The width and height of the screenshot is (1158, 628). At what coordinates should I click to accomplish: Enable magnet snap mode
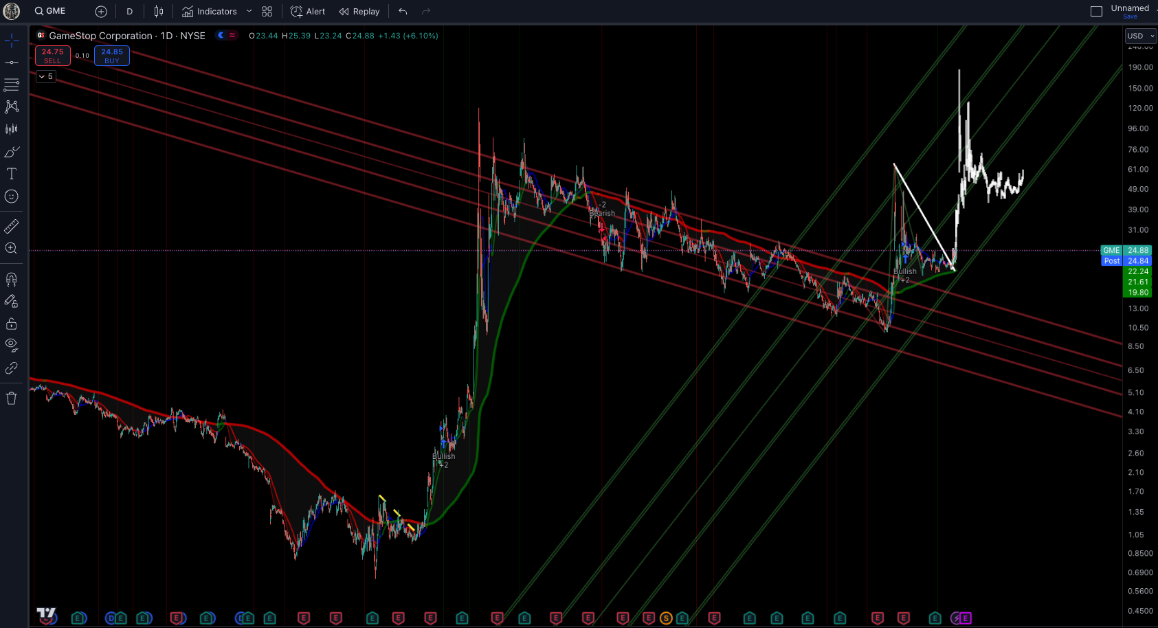pyautogui.click(x=12, y=278)
